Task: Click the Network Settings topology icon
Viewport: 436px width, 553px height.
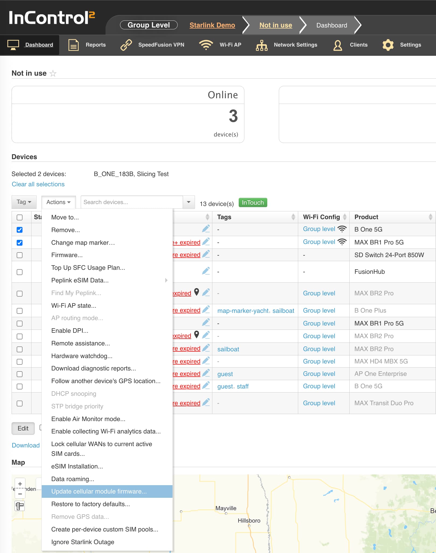Action: point(261,45)
